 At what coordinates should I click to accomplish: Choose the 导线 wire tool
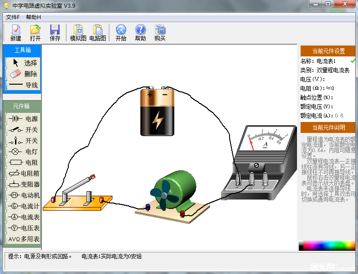pos(22,85)
